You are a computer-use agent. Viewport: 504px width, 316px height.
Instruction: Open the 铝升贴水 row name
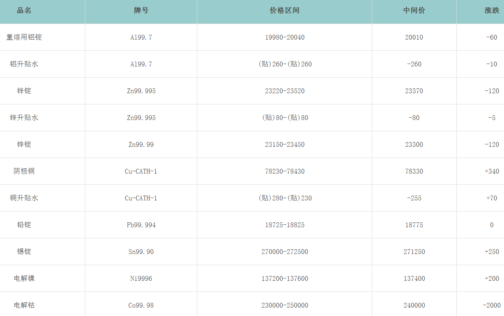coord(24,64)
